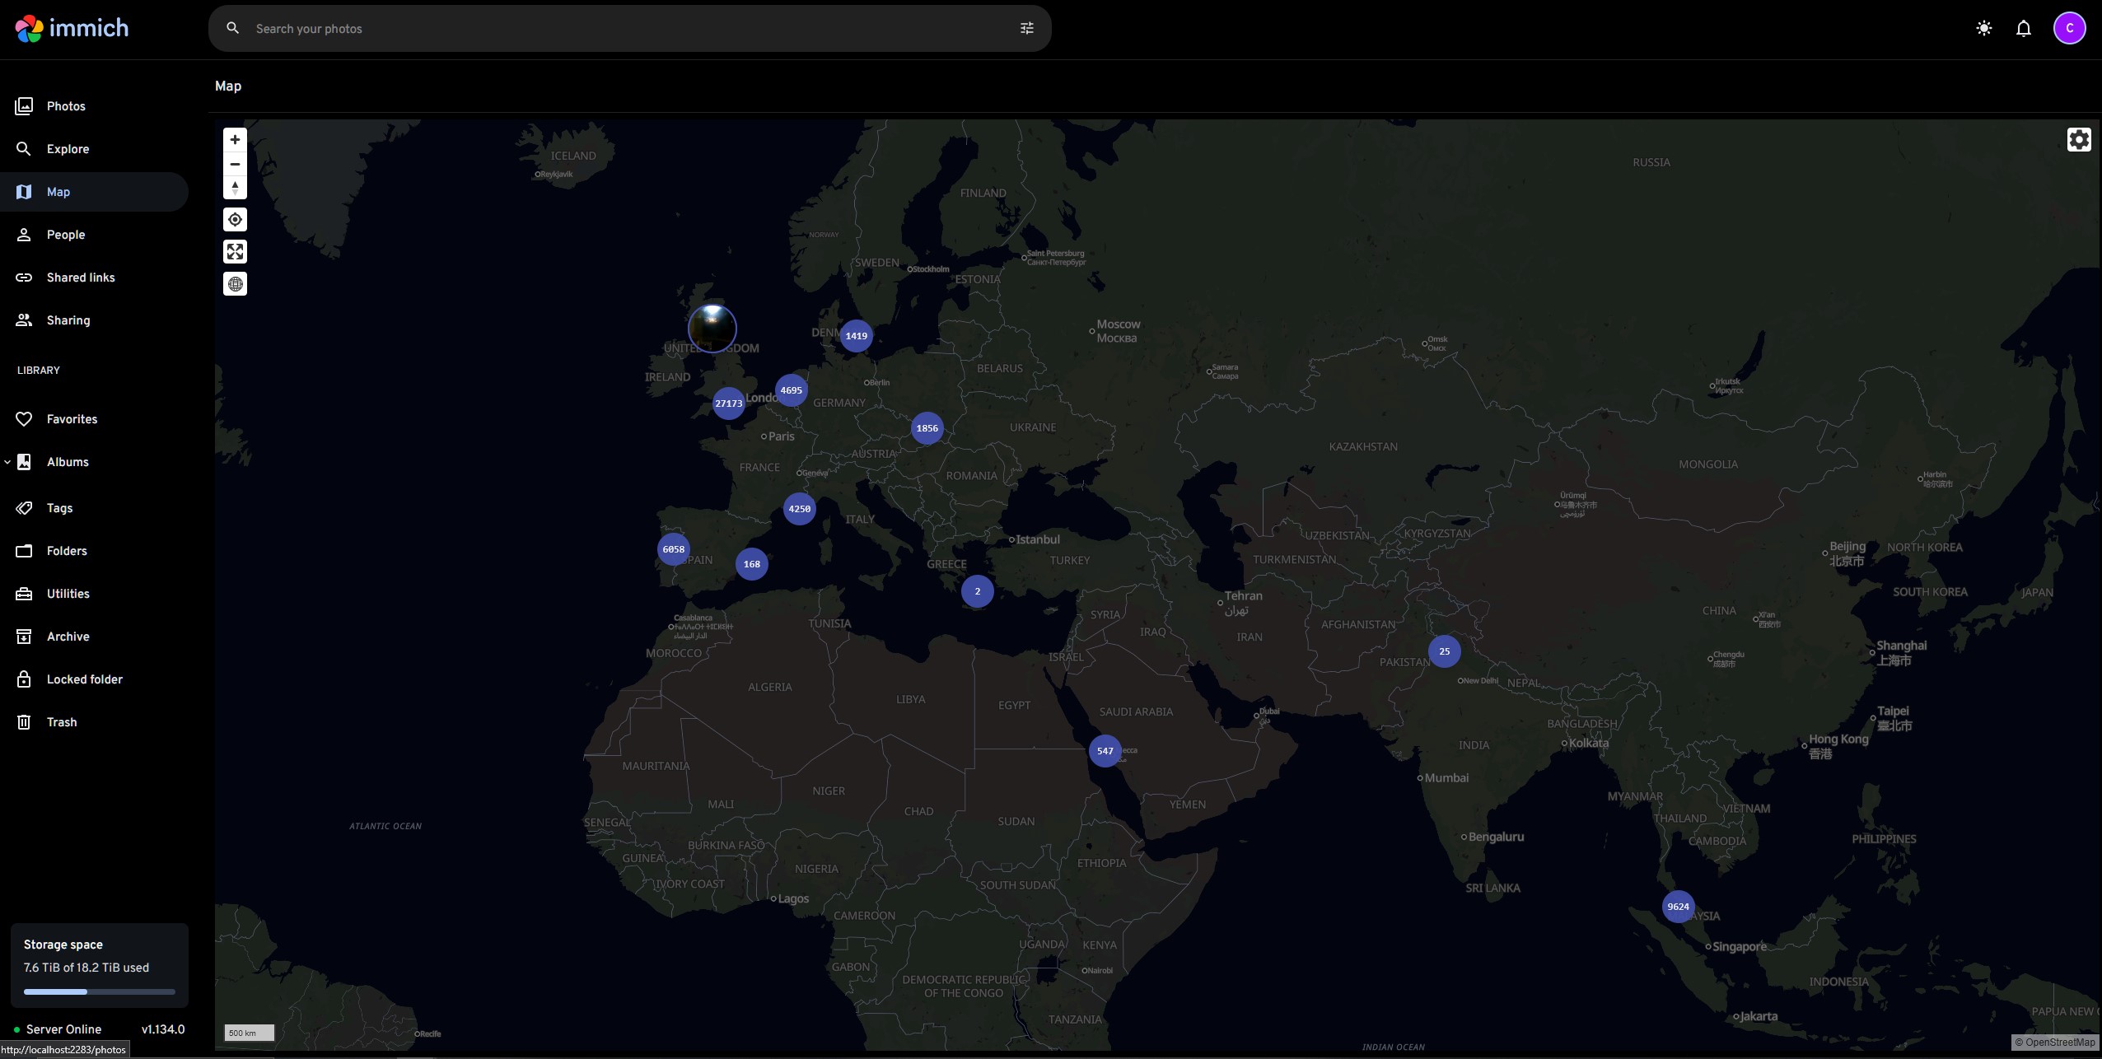Open the user account avatar menu
Viewport: 2102px width, 1059px height.
[x=2068, y=29]
